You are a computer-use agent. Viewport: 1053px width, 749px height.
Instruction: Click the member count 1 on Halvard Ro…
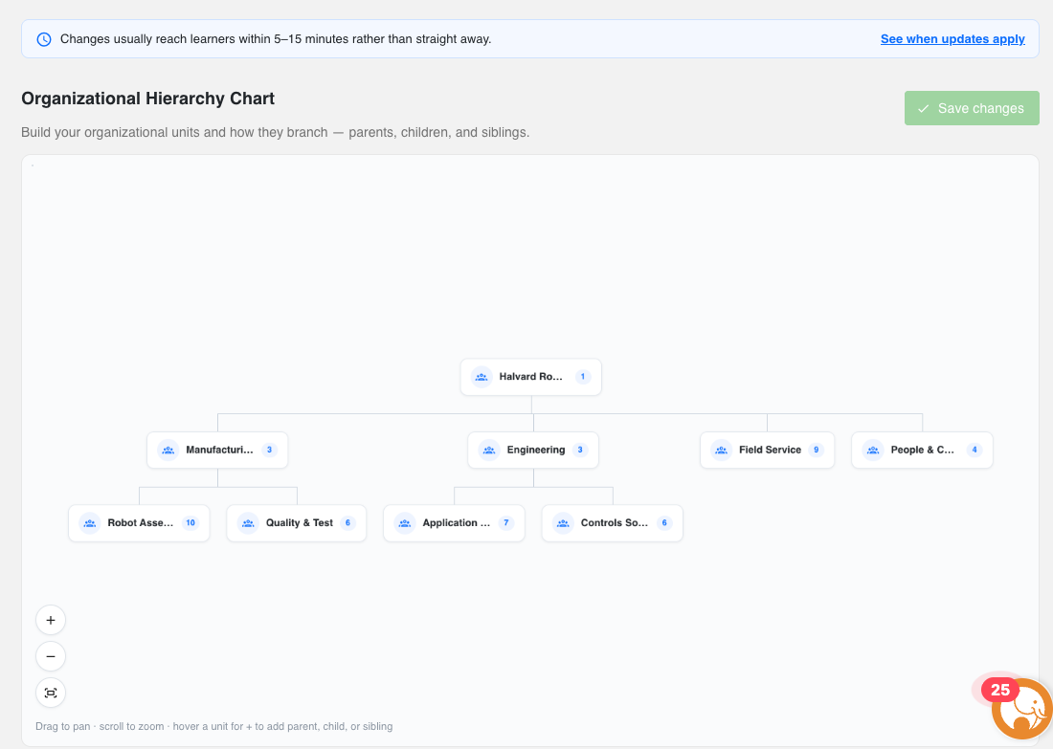pyautogui.click(x=583, y=377)
